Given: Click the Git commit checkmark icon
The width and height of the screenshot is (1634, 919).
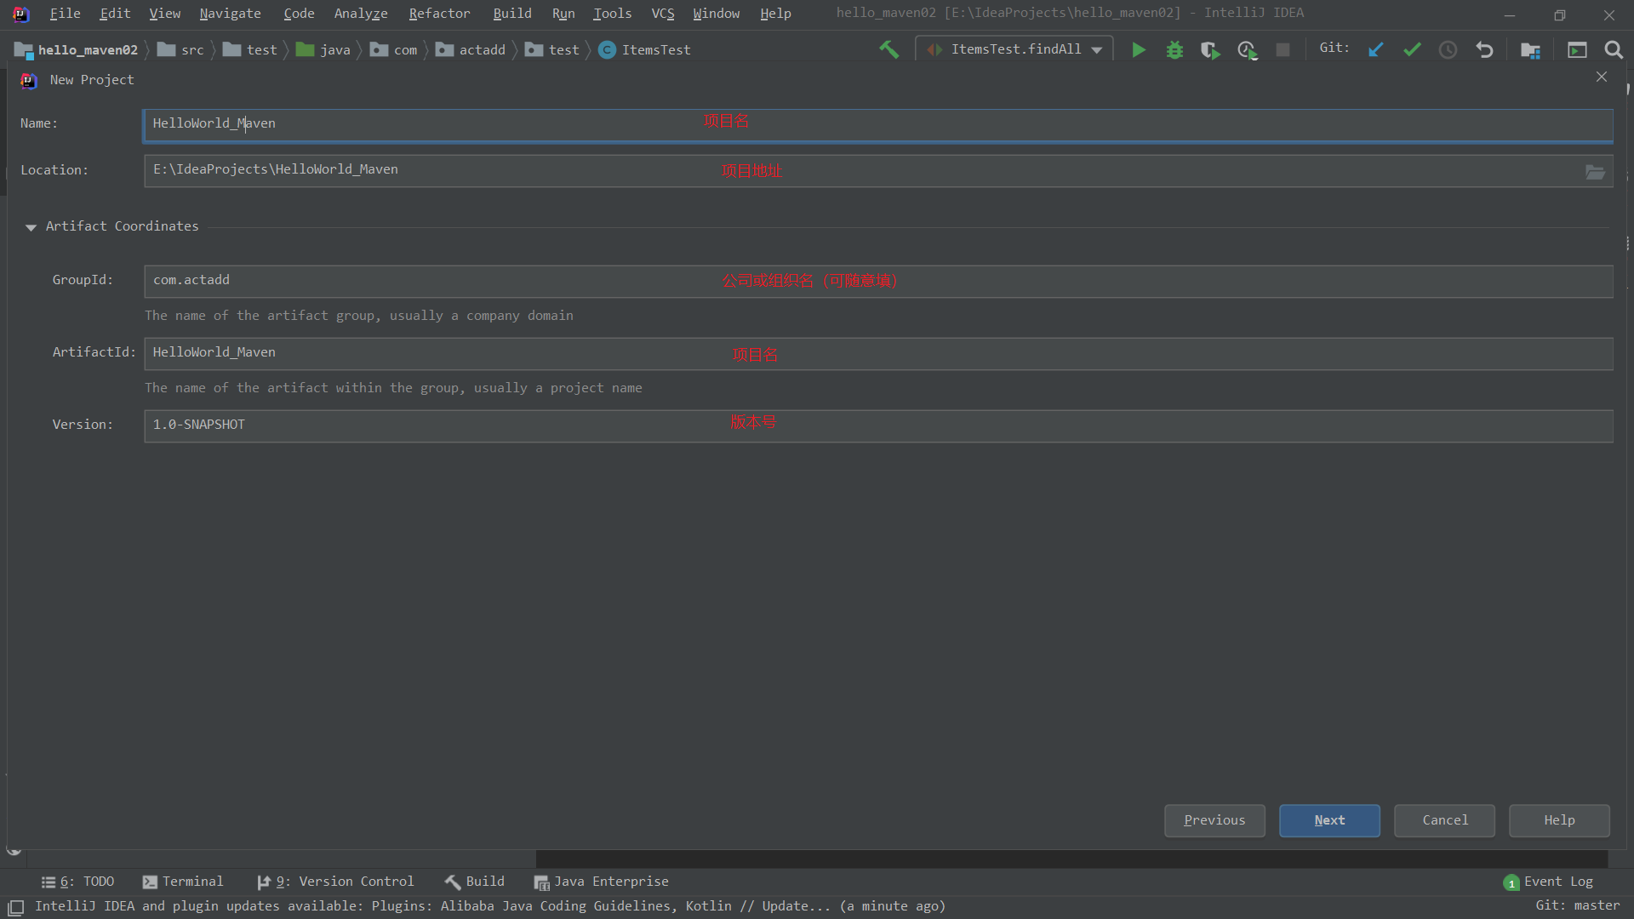Looking at the screenshot, I should click(1412, 50).
